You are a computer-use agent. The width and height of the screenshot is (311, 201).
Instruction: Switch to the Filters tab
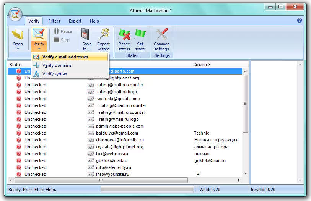54,21
